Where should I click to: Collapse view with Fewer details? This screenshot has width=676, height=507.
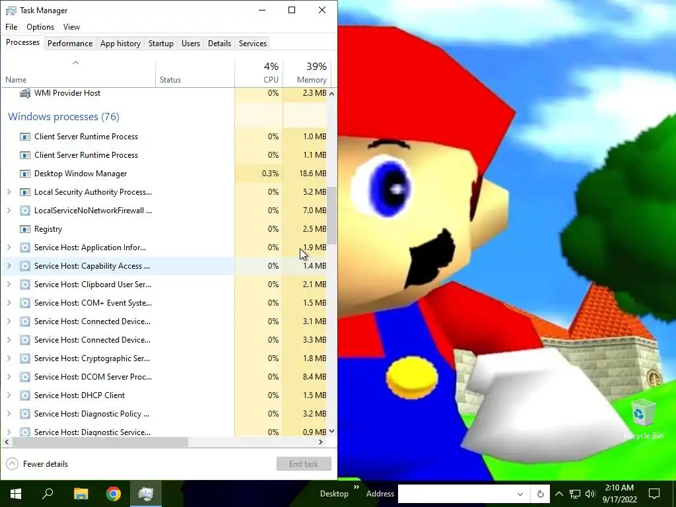click(37, 464)
